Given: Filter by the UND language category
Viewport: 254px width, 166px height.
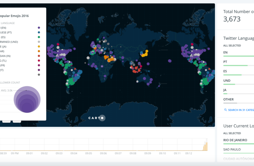Looking at the screenshot, I should (x=227, y=81).
